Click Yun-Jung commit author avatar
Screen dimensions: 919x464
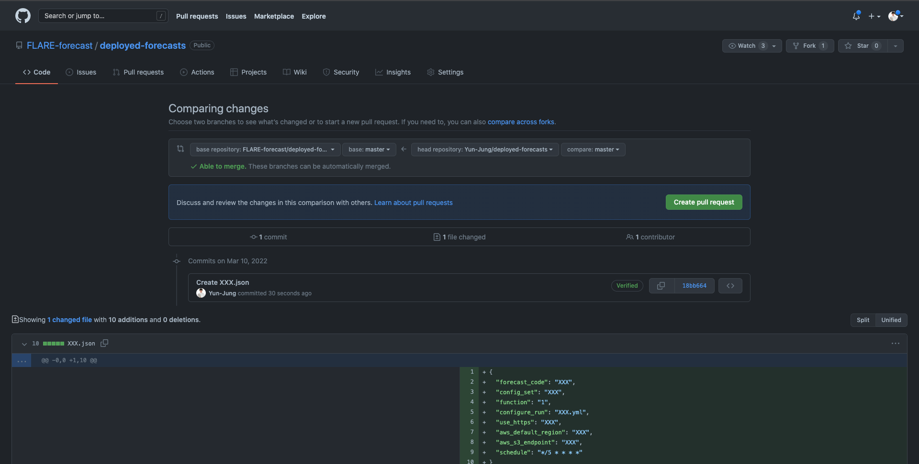click(x=201, y=293)
